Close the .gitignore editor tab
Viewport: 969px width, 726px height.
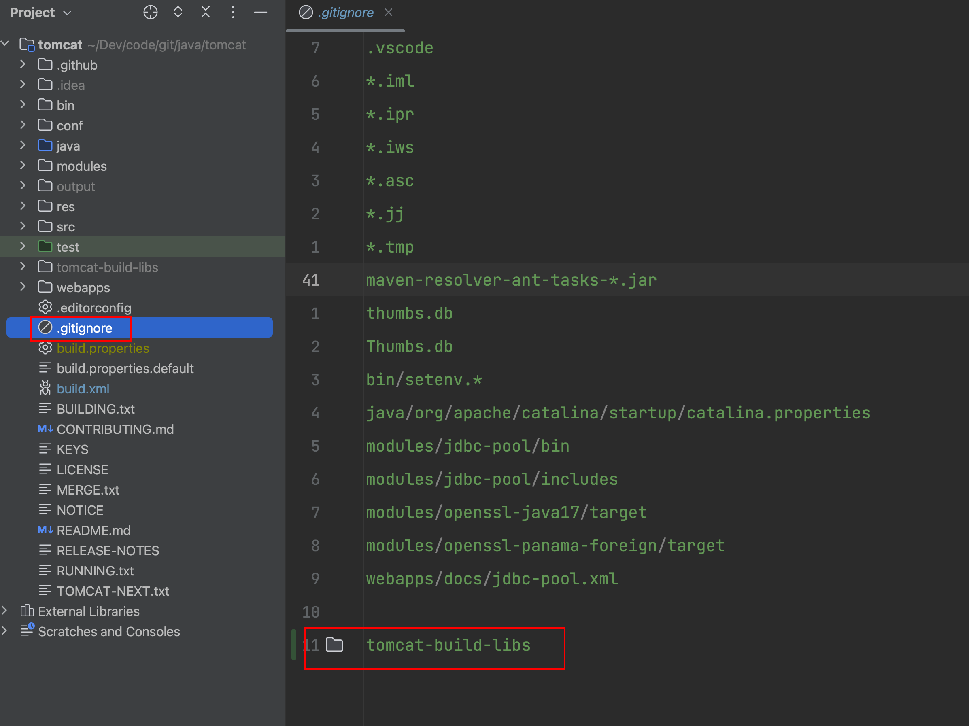pos(389,12)
